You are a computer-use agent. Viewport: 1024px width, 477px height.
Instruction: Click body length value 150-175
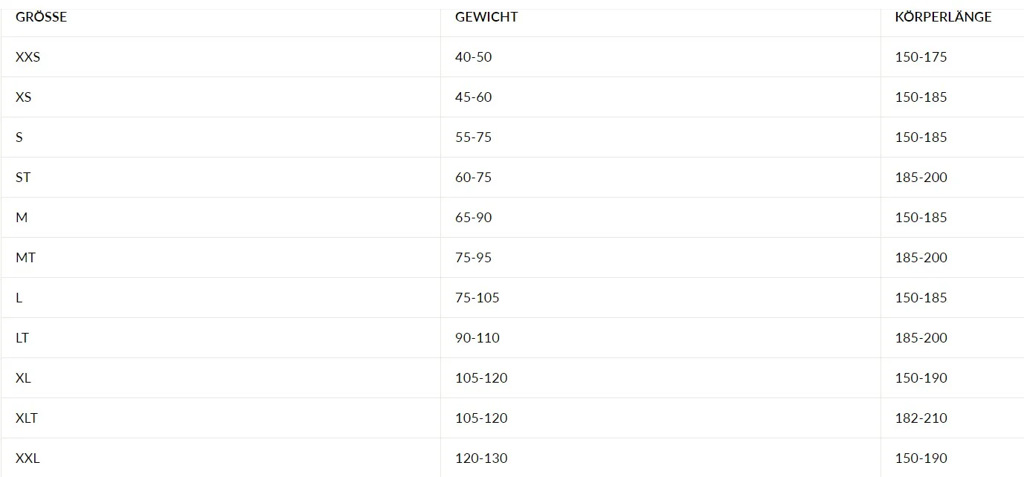pyautogui.click(x=921, y=57)
